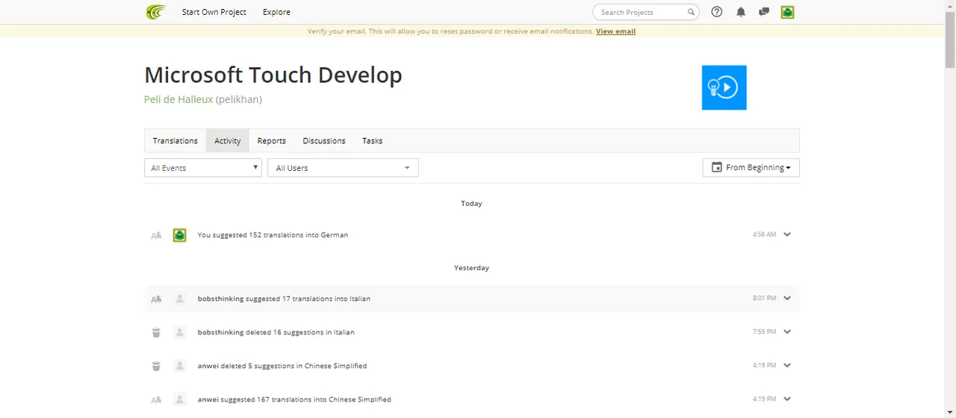Open Peli de Halleux profile link
Screen dimensions: 956x418
pos(179,99)
